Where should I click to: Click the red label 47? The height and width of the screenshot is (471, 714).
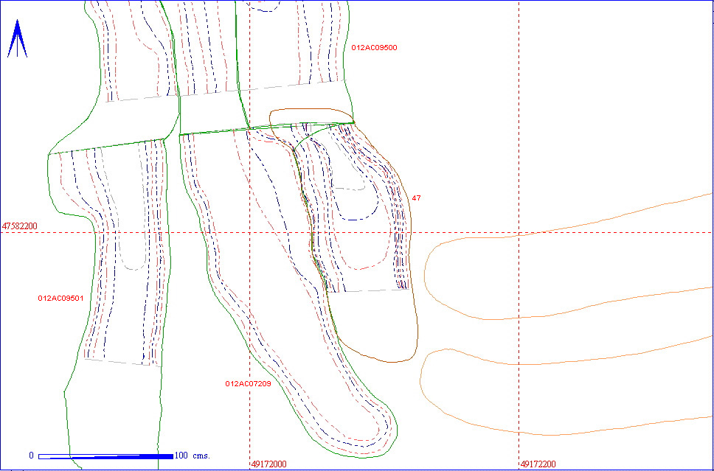(416, 198)
